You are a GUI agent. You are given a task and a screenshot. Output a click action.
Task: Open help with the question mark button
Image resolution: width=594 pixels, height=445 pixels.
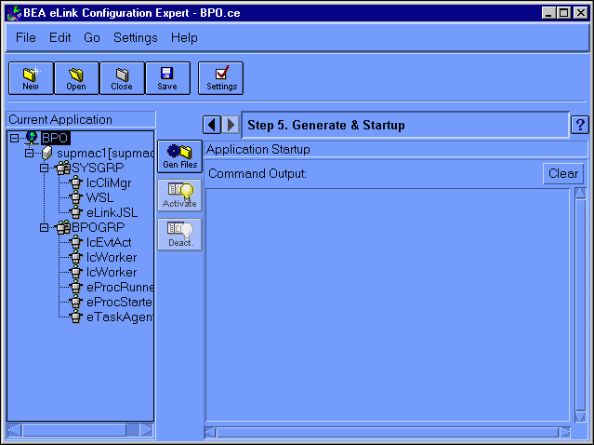pos(580,125)
